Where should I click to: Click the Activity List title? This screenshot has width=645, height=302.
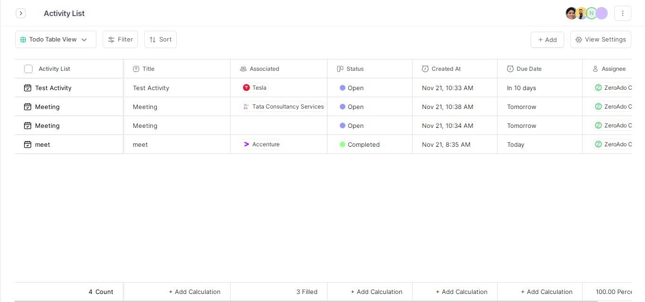(64, 13)
